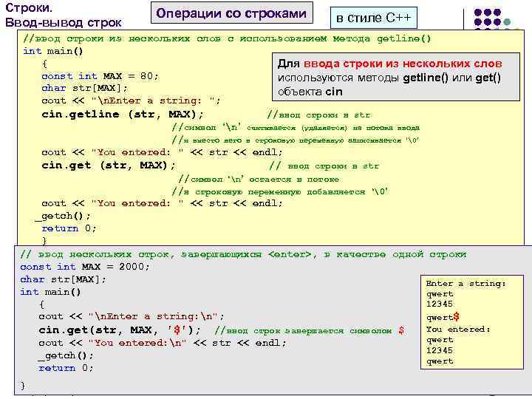532x399 pixels.
Task: Click the comment about "вместо него" записывается '\0'
Action: click(x=296, y=140)
